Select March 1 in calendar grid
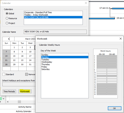Viewport: 124px width, 113px height. click(14, 47)
